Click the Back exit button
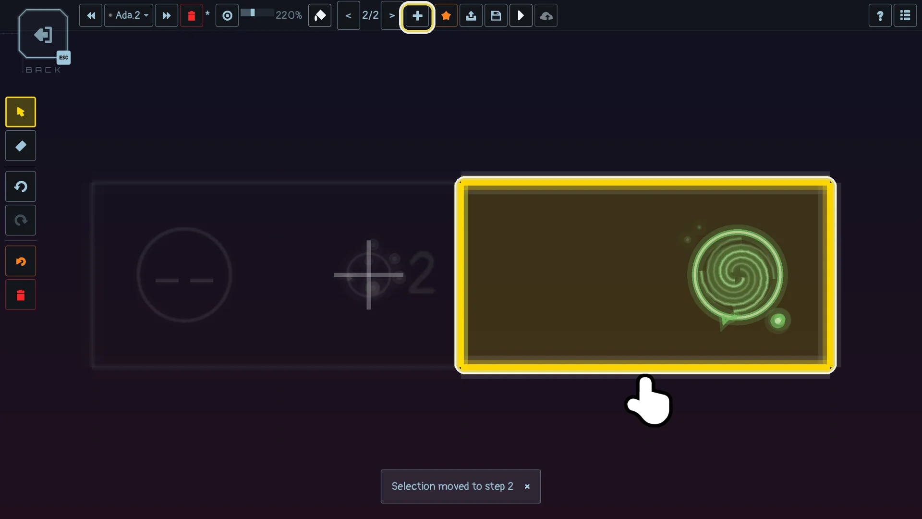Viewport: 922px width, 519px height. (43, 35)
